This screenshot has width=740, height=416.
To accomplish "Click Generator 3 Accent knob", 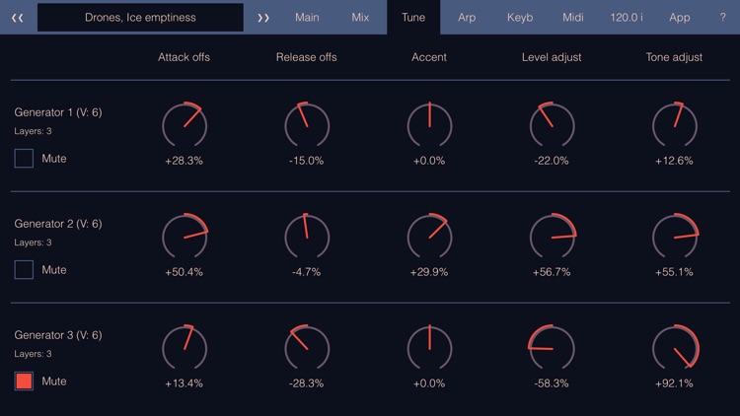I will (x=429, y=348).
